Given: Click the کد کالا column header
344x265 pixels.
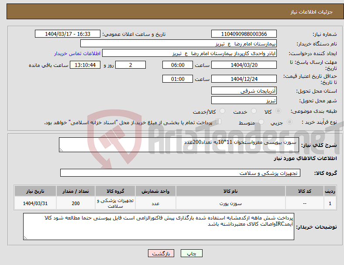Looking at the screenshot, I should [x=305, y=191].
